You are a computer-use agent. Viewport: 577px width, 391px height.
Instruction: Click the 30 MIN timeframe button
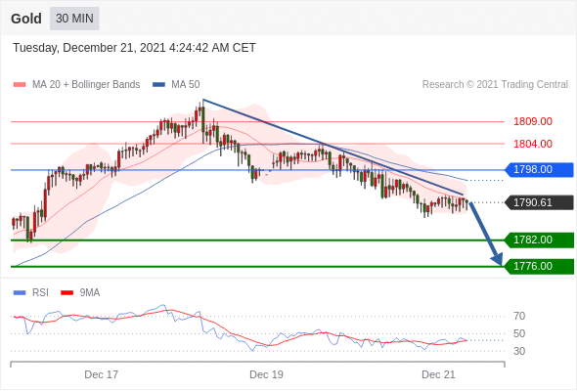(x=74, y=19)
